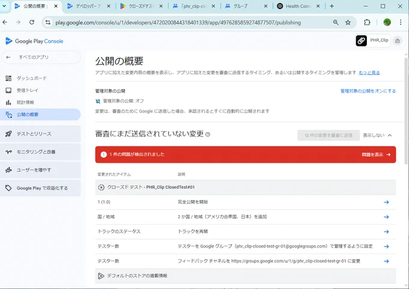Switch to the Health Conn browser tab
Image resolution: width=409 pixels, height=289 pixels.
(298, 6)
